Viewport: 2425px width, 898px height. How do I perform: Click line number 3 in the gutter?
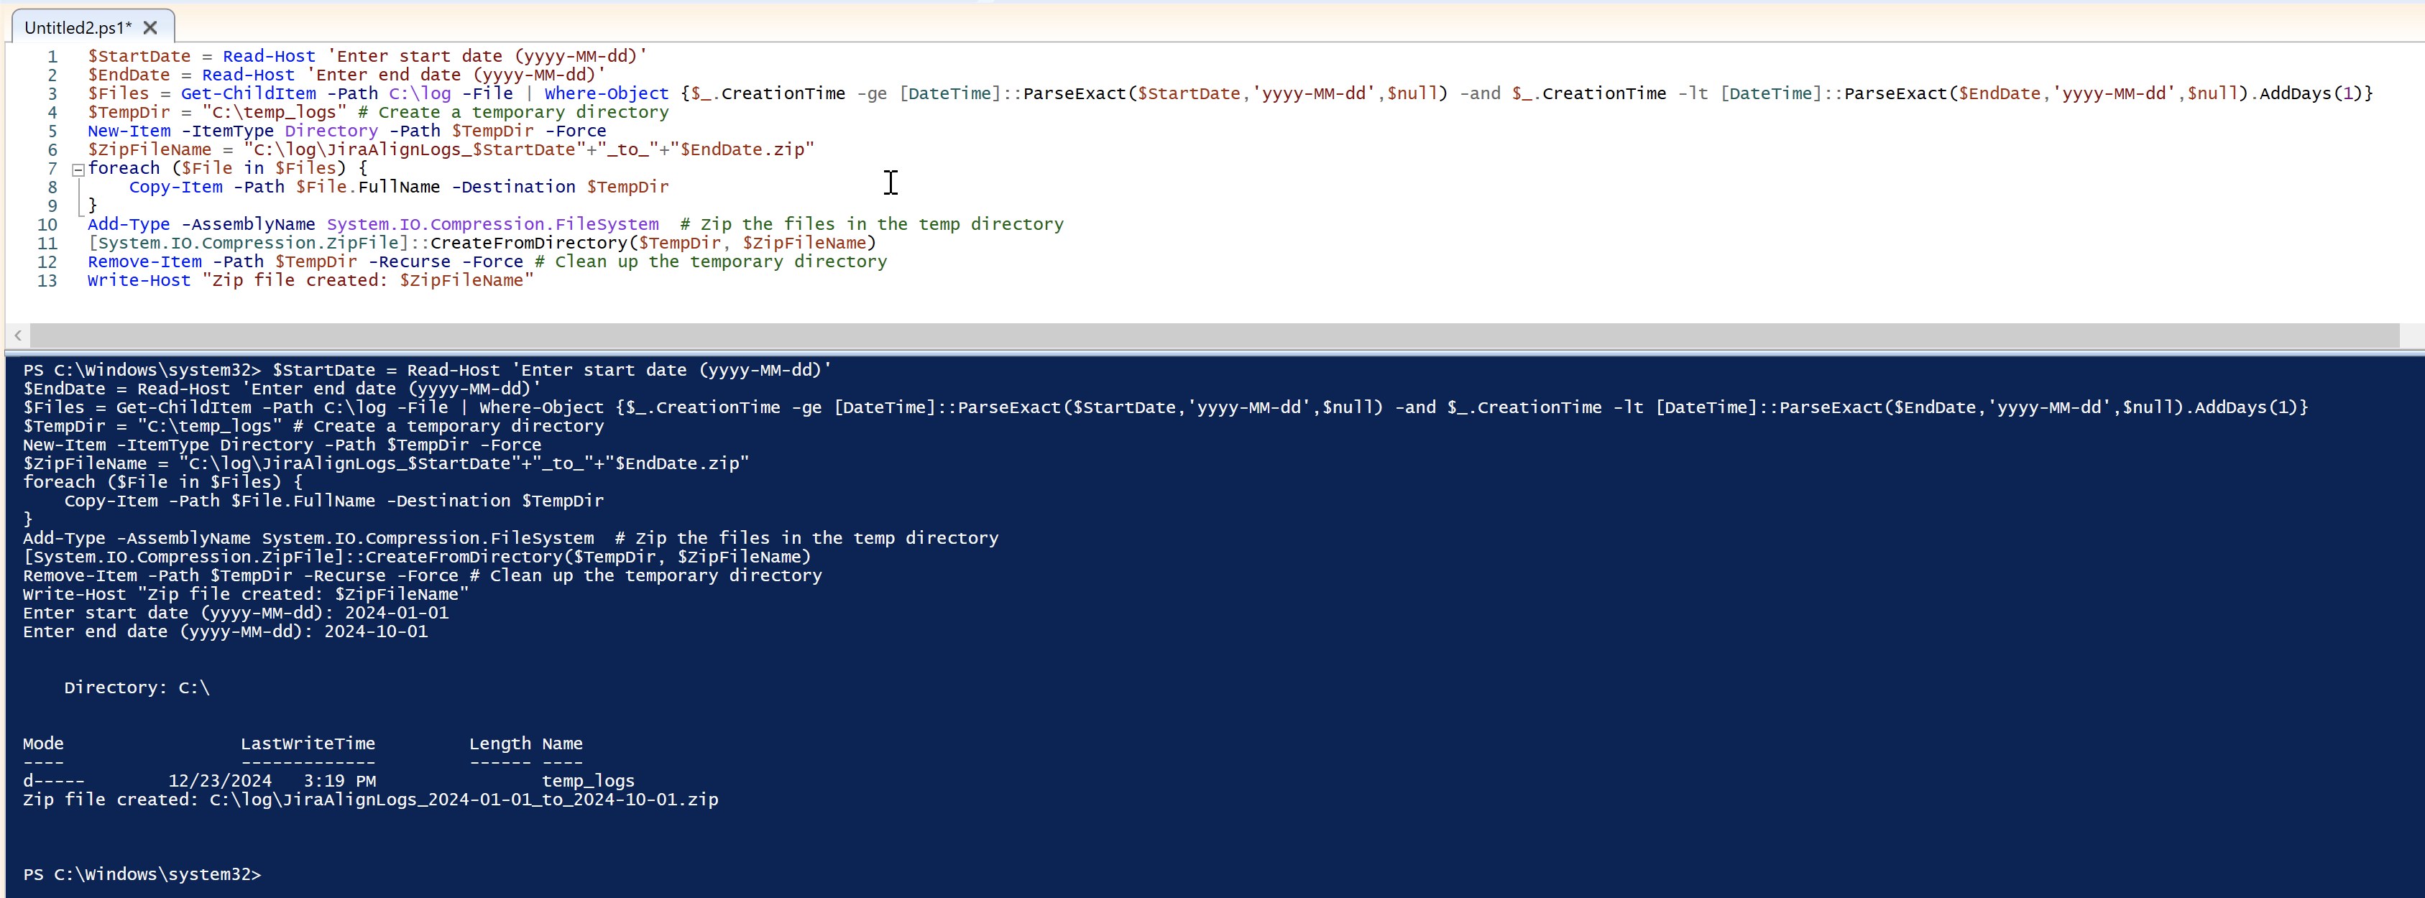tap(52, 94)
